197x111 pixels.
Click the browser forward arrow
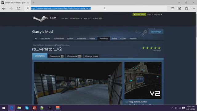(x=11, y=8)
